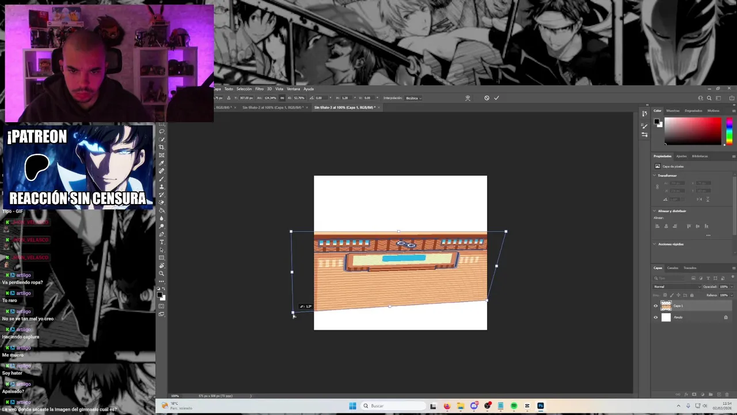Select the Eyedropper tool
Image resolution: width=737 pixels, height=415 pixels.
(x=161, y=163)
